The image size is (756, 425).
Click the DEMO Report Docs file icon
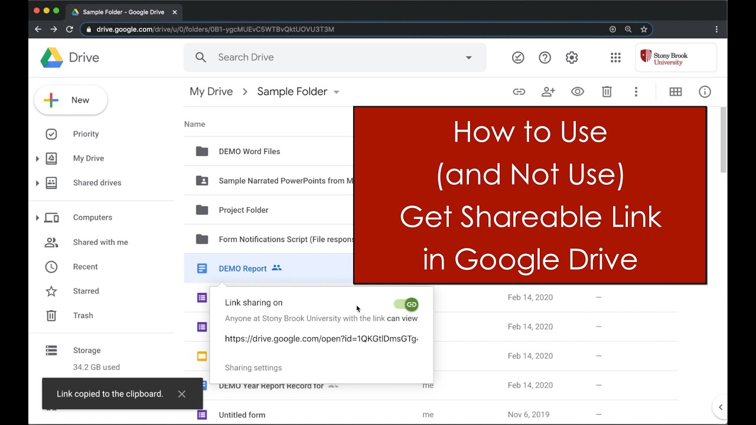tap(202, 269)
